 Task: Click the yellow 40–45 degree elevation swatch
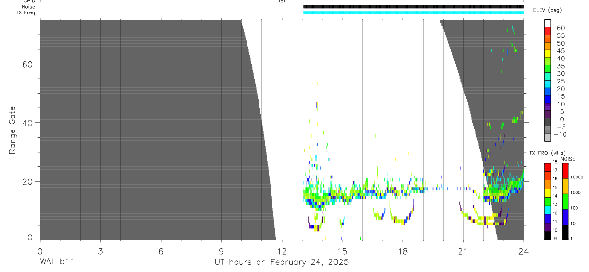pyautogui.click(x=548, y=54)
